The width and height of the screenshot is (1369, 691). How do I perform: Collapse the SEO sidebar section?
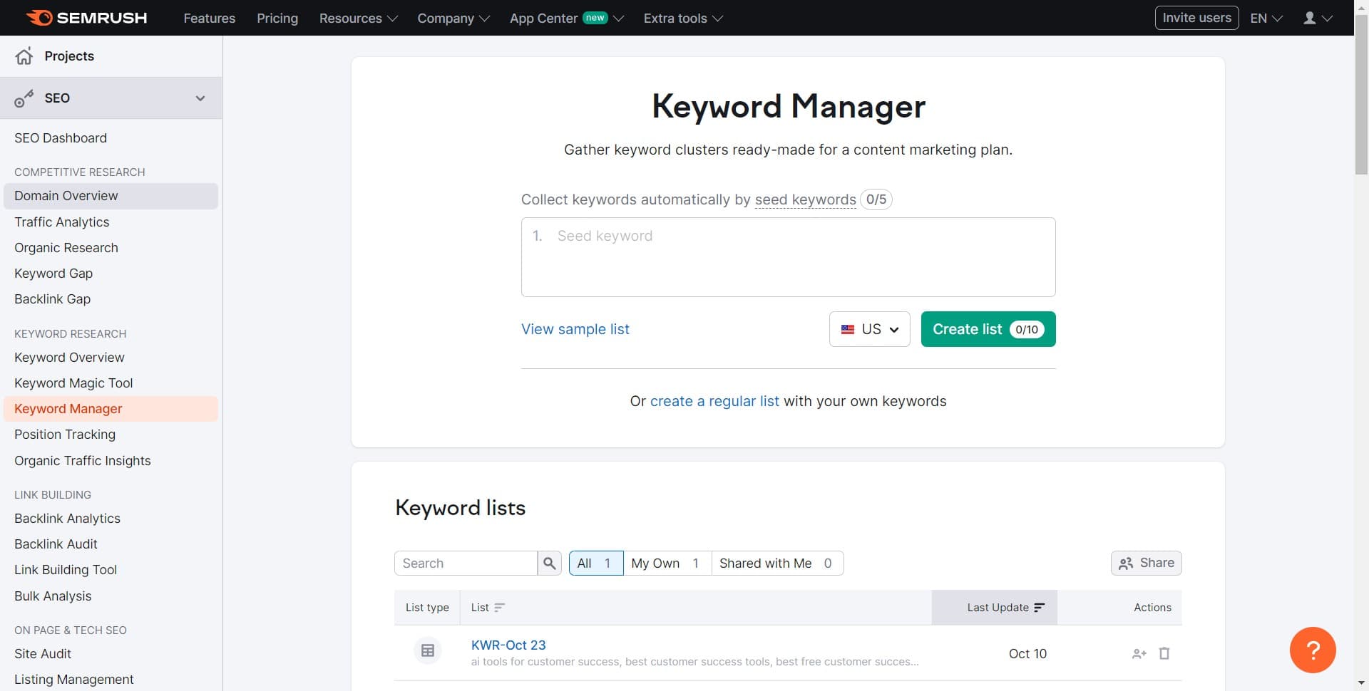200,98
